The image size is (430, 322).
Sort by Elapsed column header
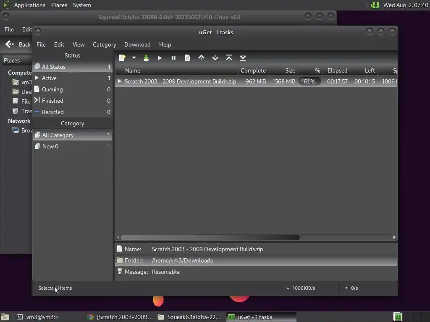tap(336, 70)
